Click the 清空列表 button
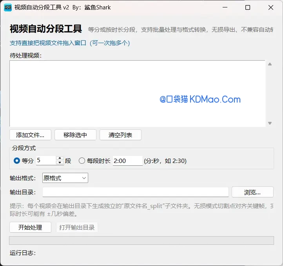This screenshot has width=283, height=266. pyautogui.click(x=120, y=135)
